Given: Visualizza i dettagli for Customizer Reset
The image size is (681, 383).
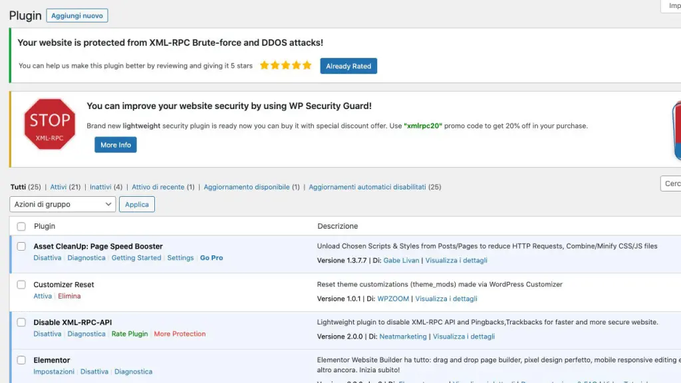Looking at the screenshot, I should click(x=446, y=299).
